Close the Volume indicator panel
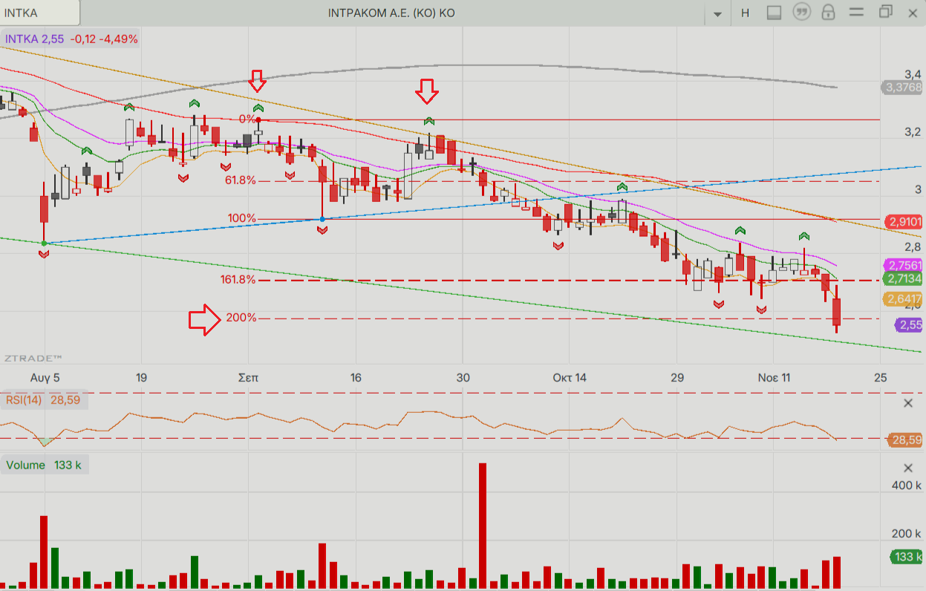 [x=907, y=468]
